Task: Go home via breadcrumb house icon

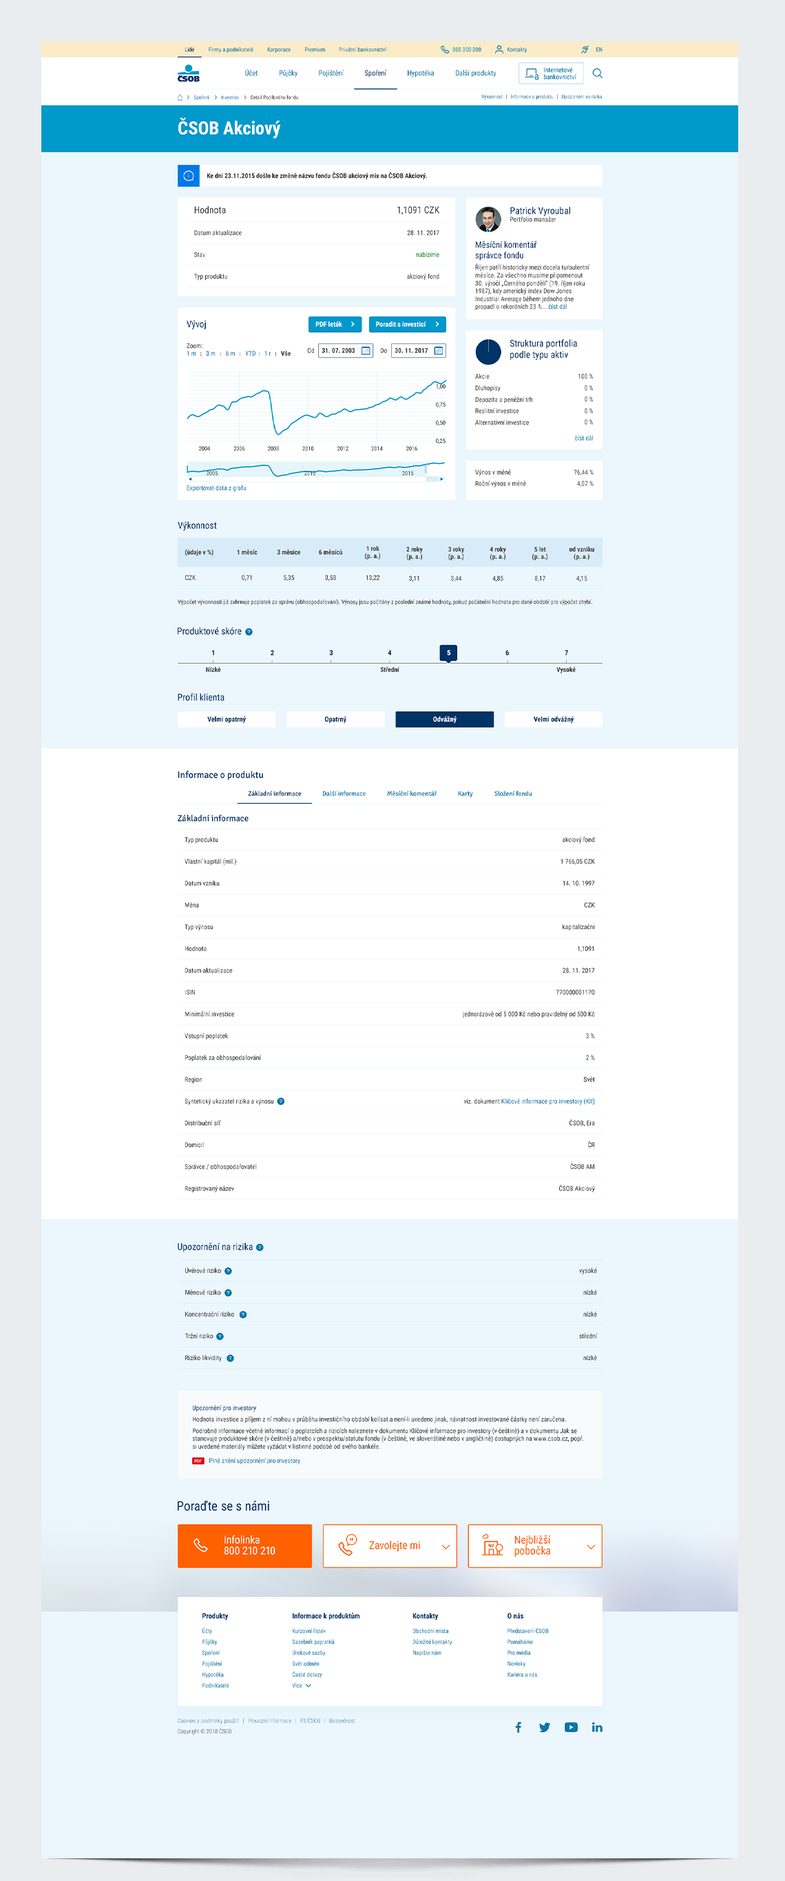Action: (180, 97)
